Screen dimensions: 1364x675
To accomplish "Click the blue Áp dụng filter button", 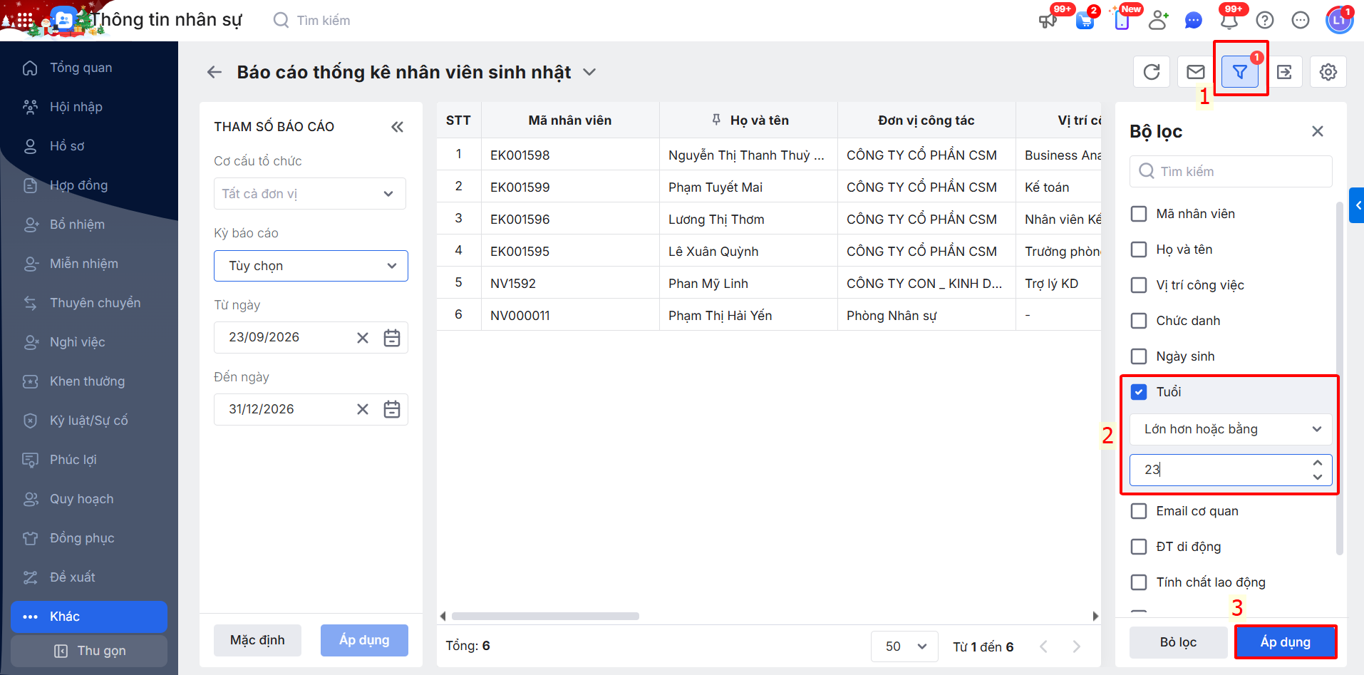I will click(1285, 642).
